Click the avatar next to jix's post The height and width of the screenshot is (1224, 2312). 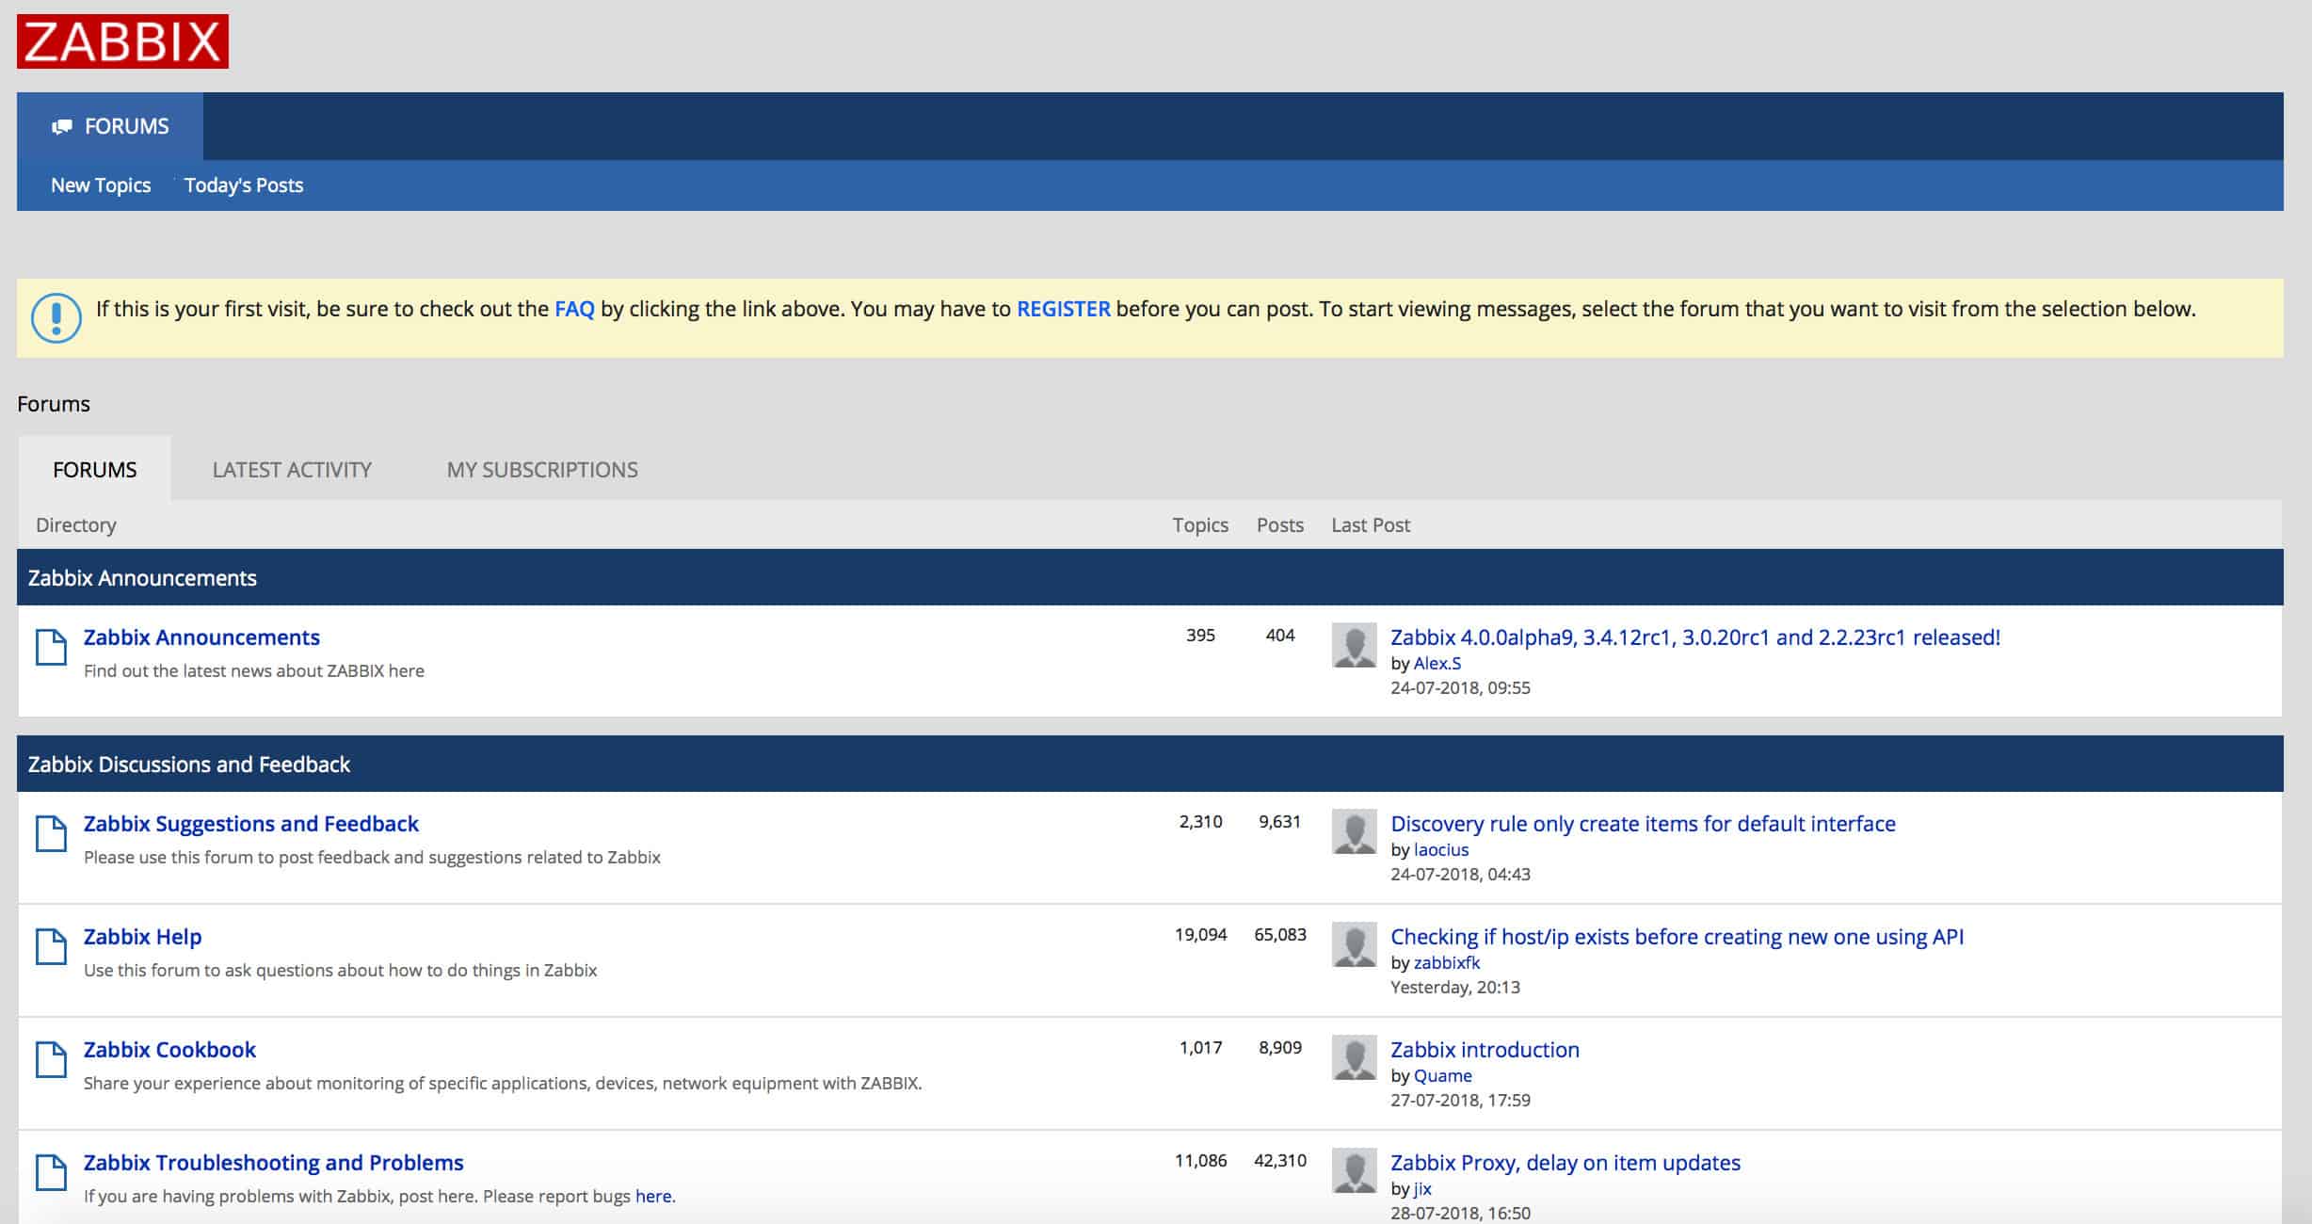(1355, 1170)
